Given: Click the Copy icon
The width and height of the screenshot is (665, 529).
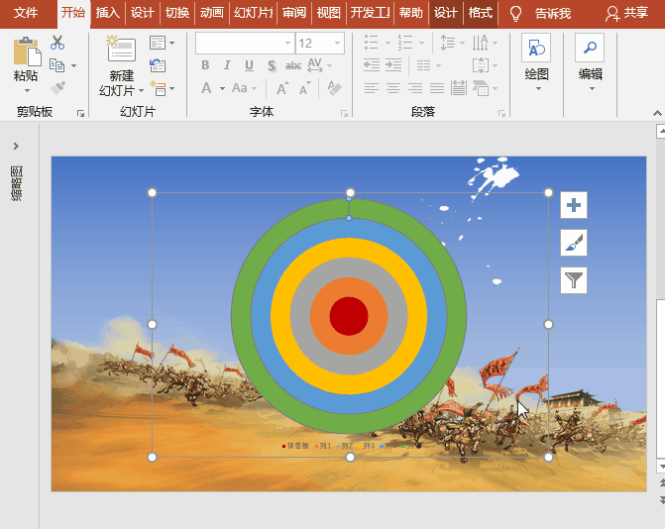Looking at the screenshot, I should coord(56,65).
